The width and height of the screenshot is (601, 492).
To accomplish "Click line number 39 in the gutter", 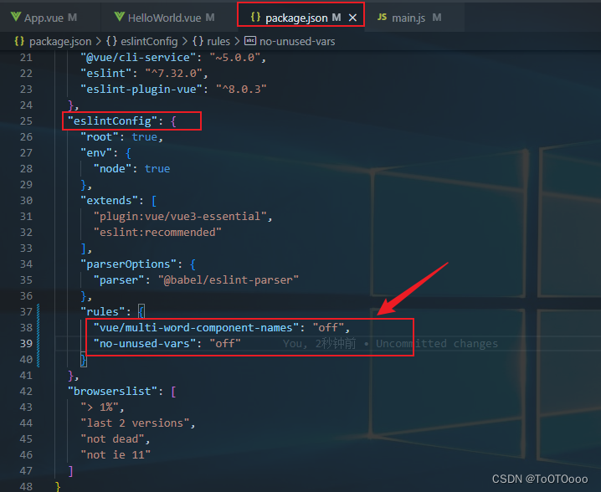I will click(x=26, y=344).
